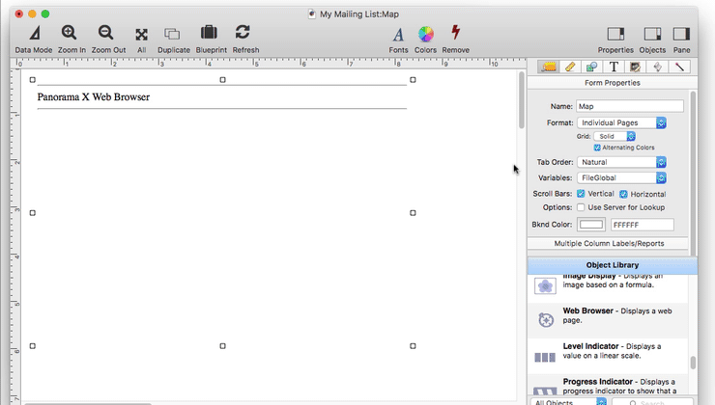
Task: Close the window with red button
Action: coord(18,14)
